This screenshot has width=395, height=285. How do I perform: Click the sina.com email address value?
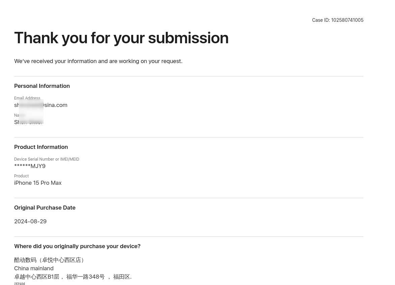(41, 105)
